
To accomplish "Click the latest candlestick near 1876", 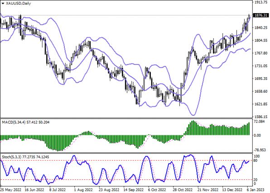I will 249,16.
